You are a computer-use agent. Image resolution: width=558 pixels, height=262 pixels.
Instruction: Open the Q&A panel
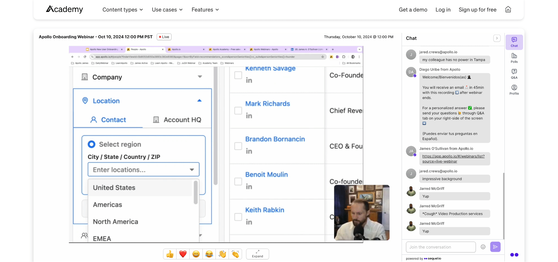tap(514, 74)
